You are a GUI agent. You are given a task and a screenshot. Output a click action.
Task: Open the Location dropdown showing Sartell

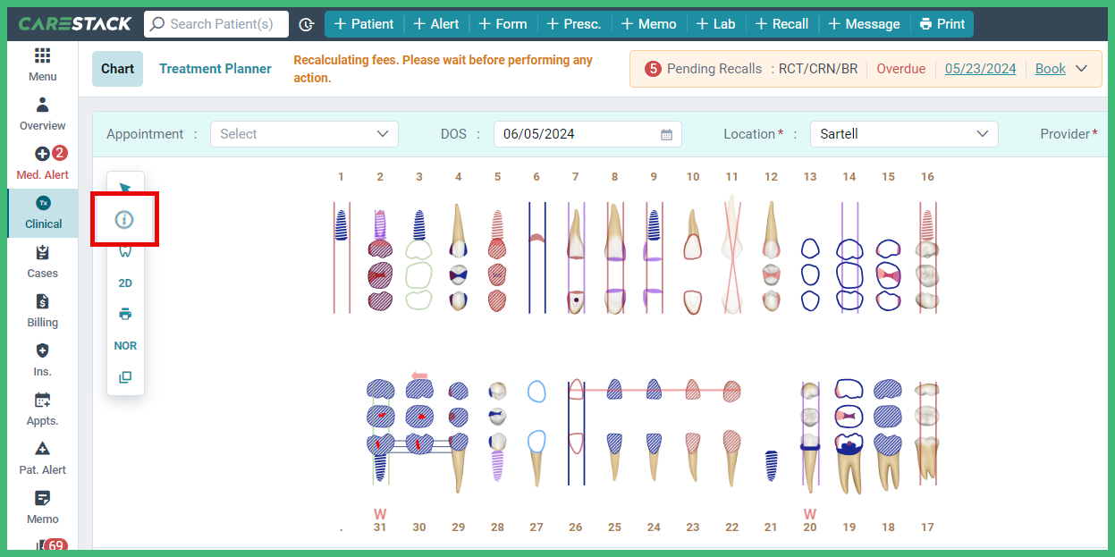(x=903, y=133)
